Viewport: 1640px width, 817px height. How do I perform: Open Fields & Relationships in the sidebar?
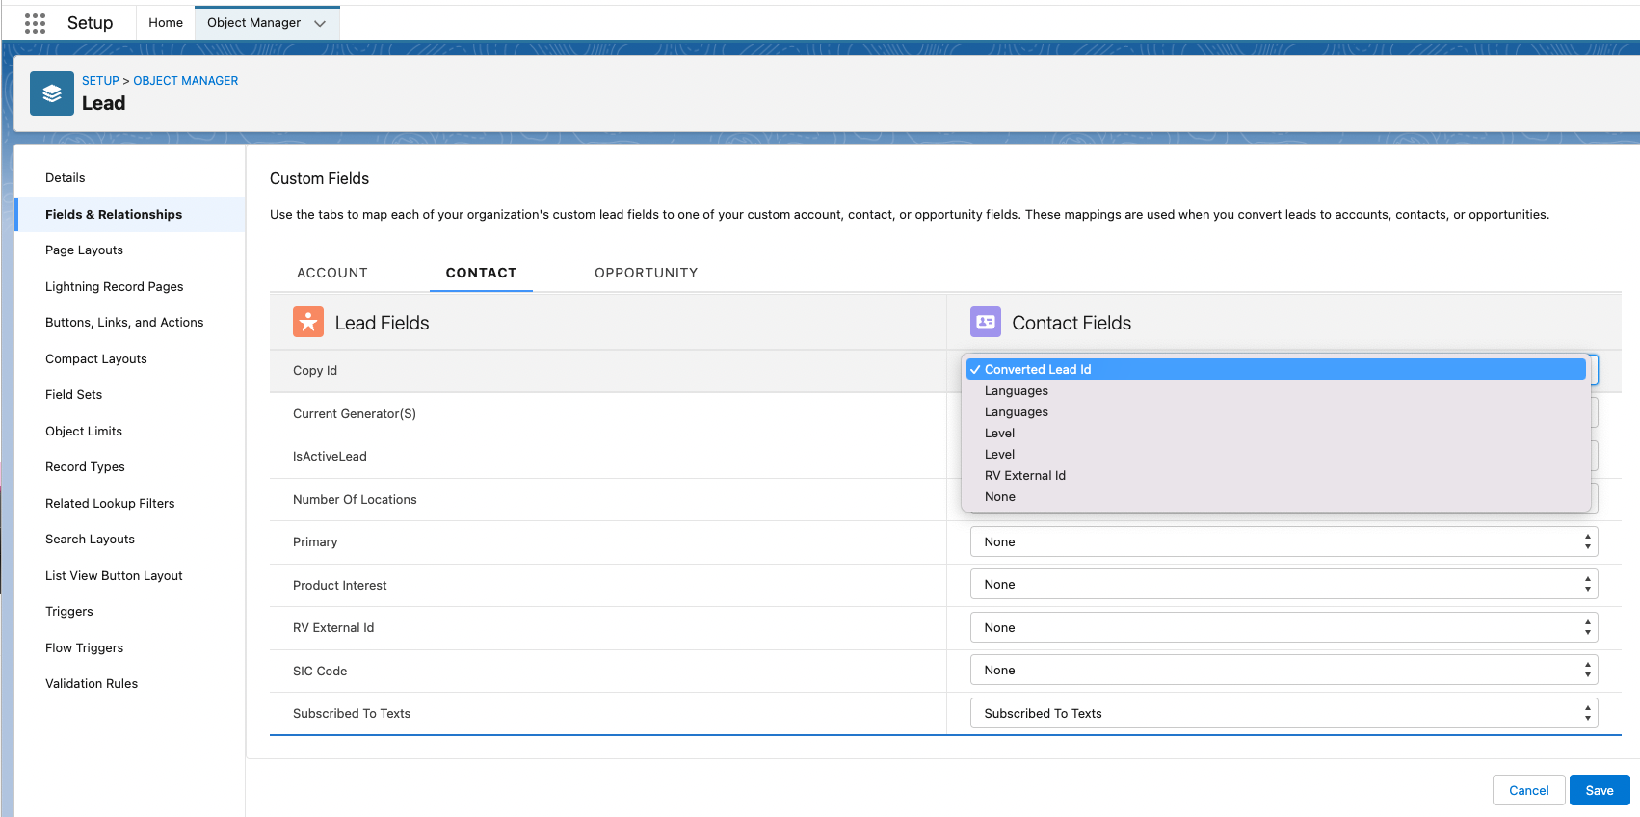[x=130, y=214]
